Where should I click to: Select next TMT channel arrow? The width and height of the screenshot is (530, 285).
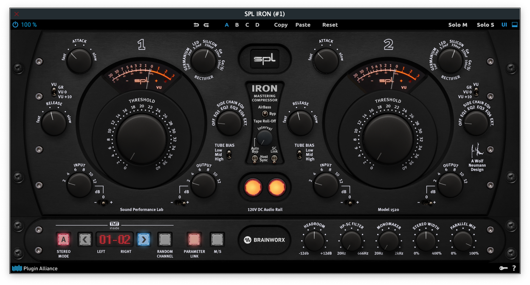point(144,240)
